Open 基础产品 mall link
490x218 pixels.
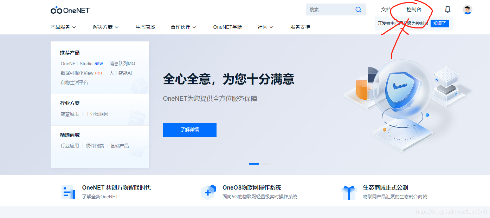(120, 146)
